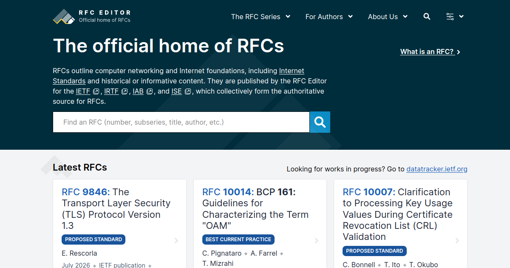510x268 pixels.
Task: Go to datatracker.ietf.org link
Action: [437, 169]
